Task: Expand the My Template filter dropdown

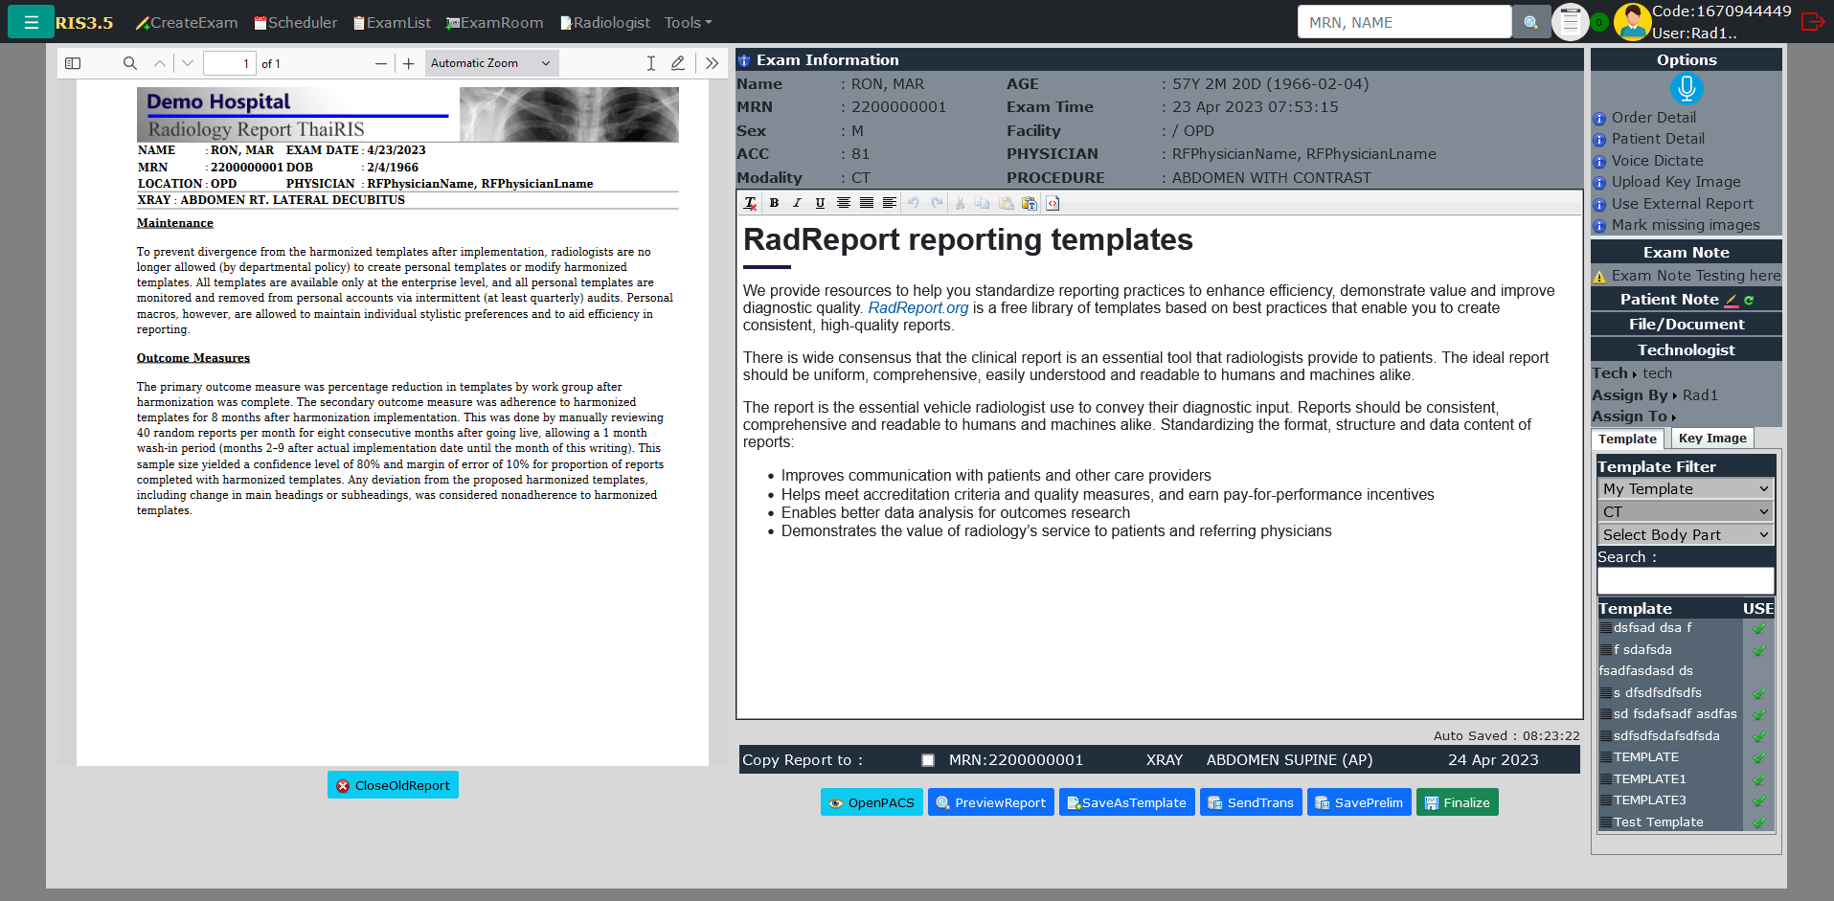Action: pyautogui.click(x=1685, y=489)
